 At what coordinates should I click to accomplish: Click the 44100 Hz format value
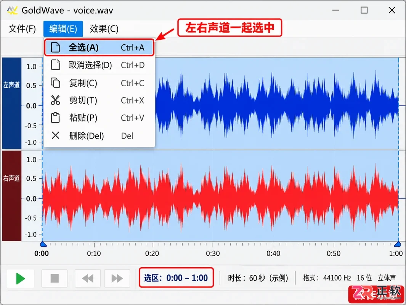(337, 278)
